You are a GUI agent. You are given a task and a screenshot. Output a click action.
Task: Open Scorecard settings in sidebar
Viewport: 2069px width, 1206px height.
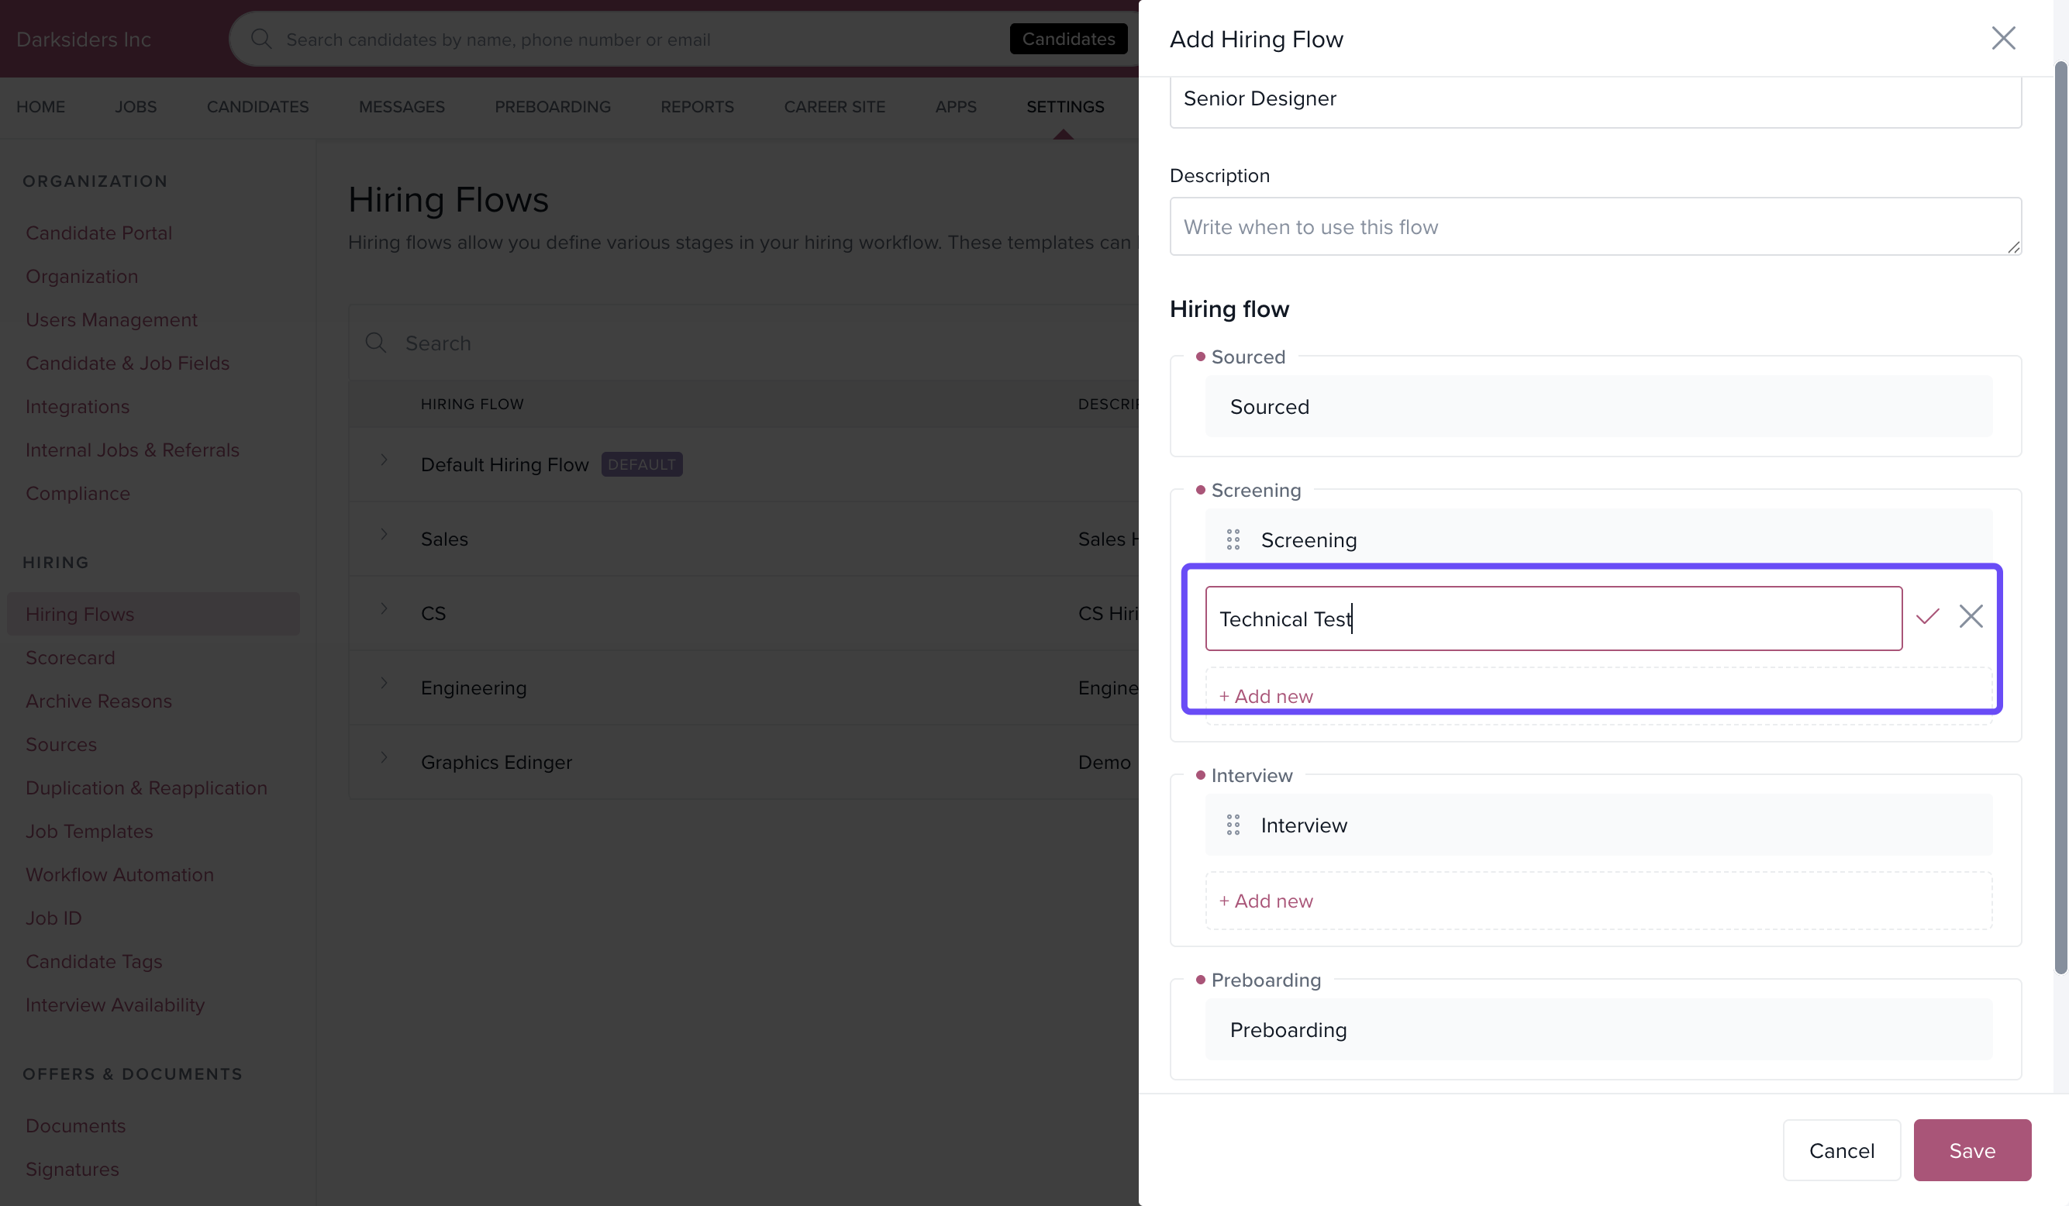pyautogui.click(x=71, y=657)
